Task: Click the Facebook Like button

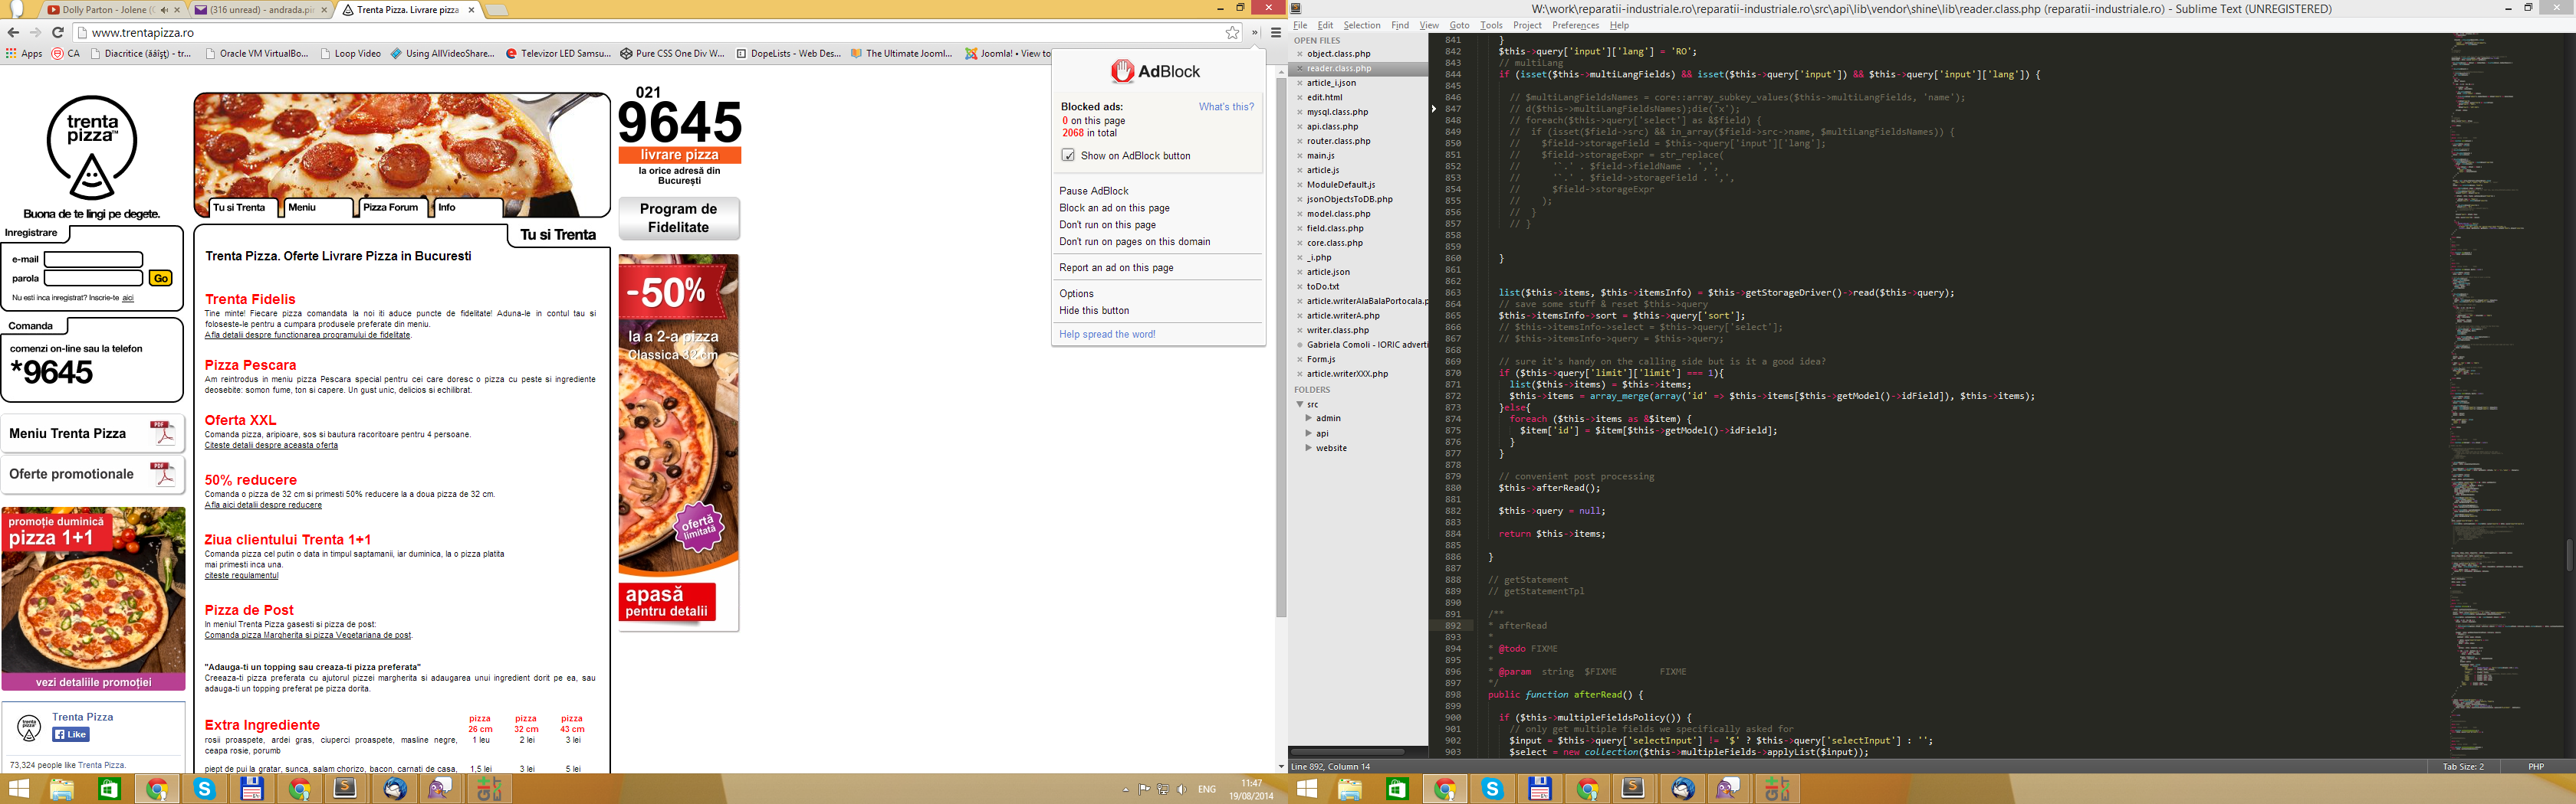Action: click(x=71, y=734)
